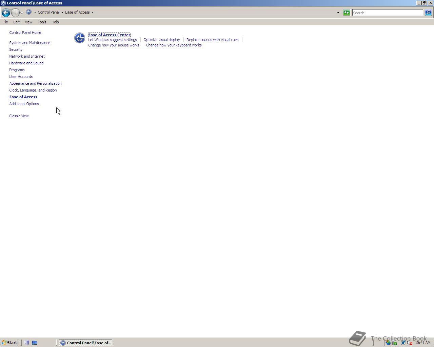Open the View menu
Image resolution: width=434 pixels, height=347 pixels.
pos(28,22)
